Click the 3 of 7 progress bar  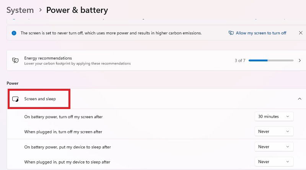271,61
